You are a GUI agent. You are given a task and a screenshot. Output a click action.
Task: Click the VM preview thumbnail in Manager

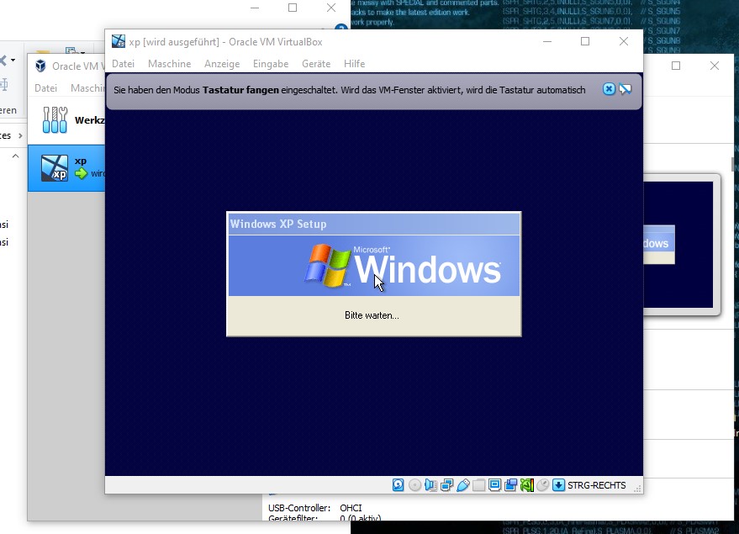678,244
